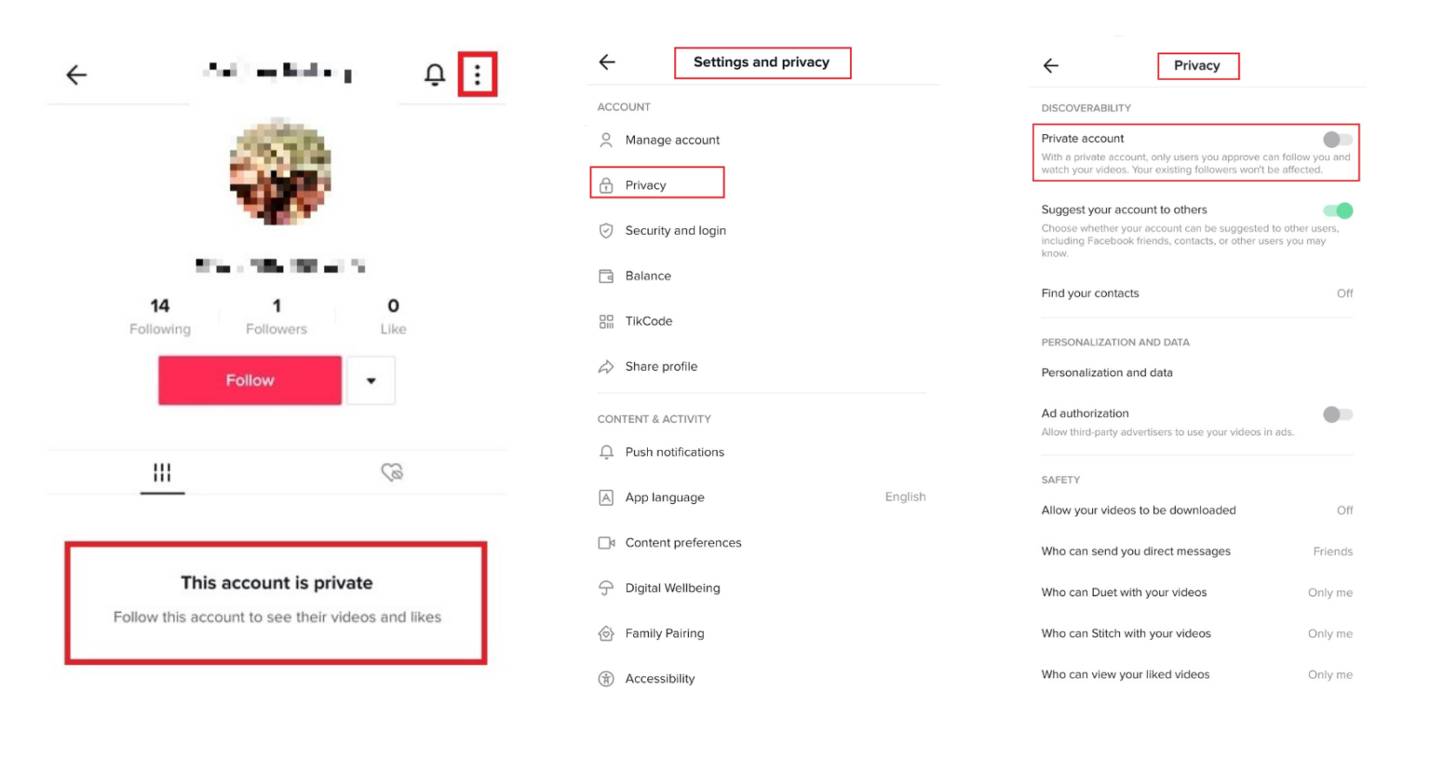Select the liked videos tab on the profile
Screen dimensions: 1430x759
tap(392, 472)
